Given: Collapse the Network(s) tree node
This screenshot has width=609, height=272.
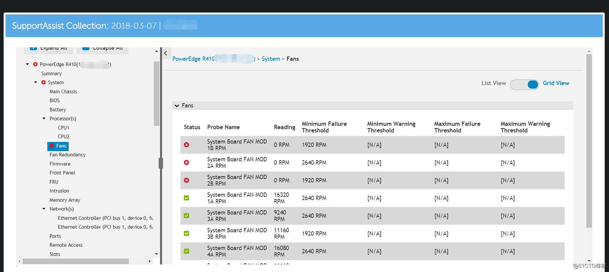Looking at the screenshot, I should point(44,209).
